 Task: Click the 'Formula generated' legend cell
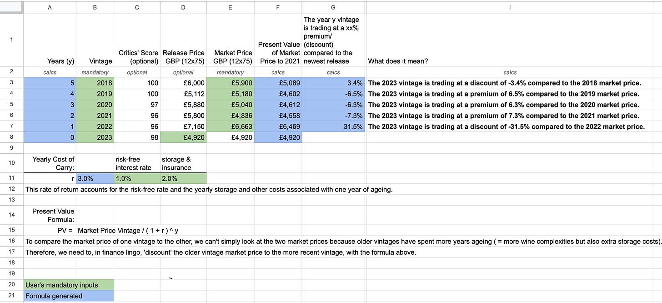[69, 296]
